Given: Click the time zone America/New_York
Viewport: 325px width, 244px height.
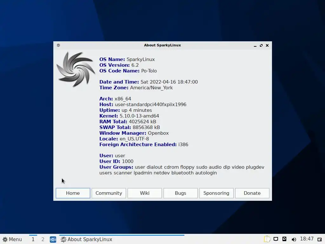Looking at the screenshot, I should click(x=151, y=88).
